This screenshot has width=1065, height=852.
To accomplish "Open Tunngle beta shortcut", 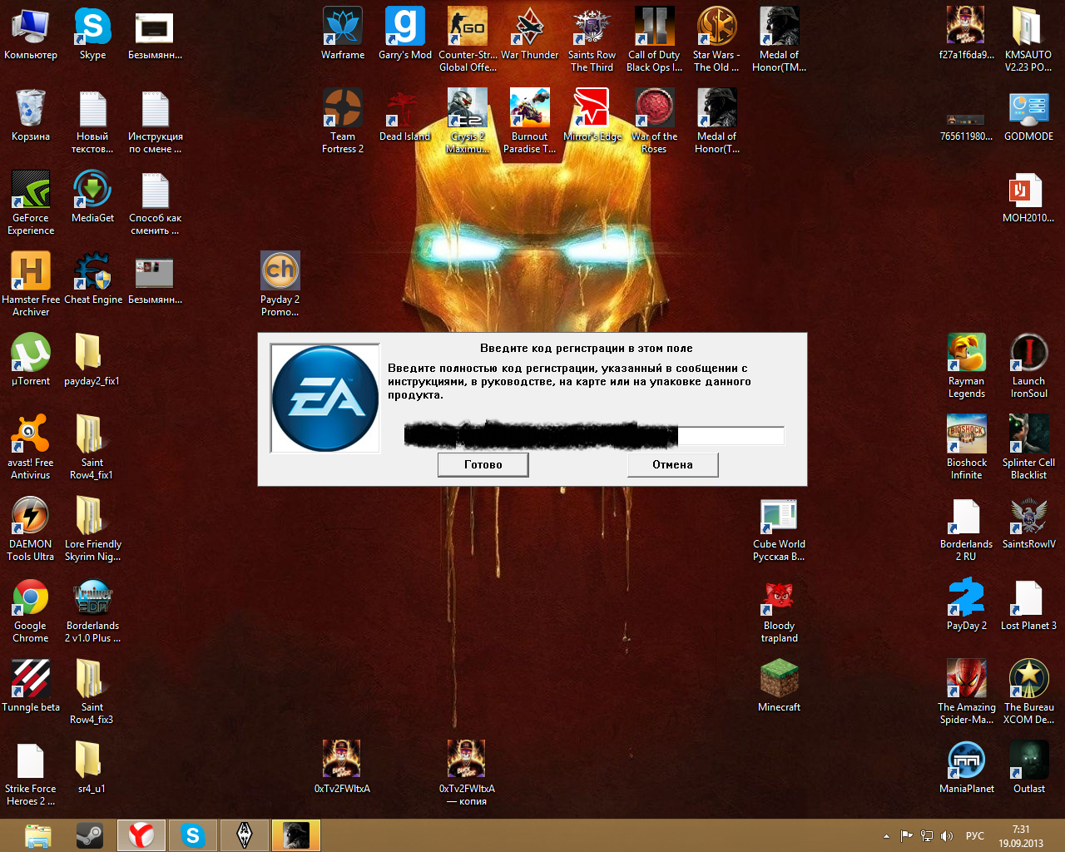I will click(31, 686).
